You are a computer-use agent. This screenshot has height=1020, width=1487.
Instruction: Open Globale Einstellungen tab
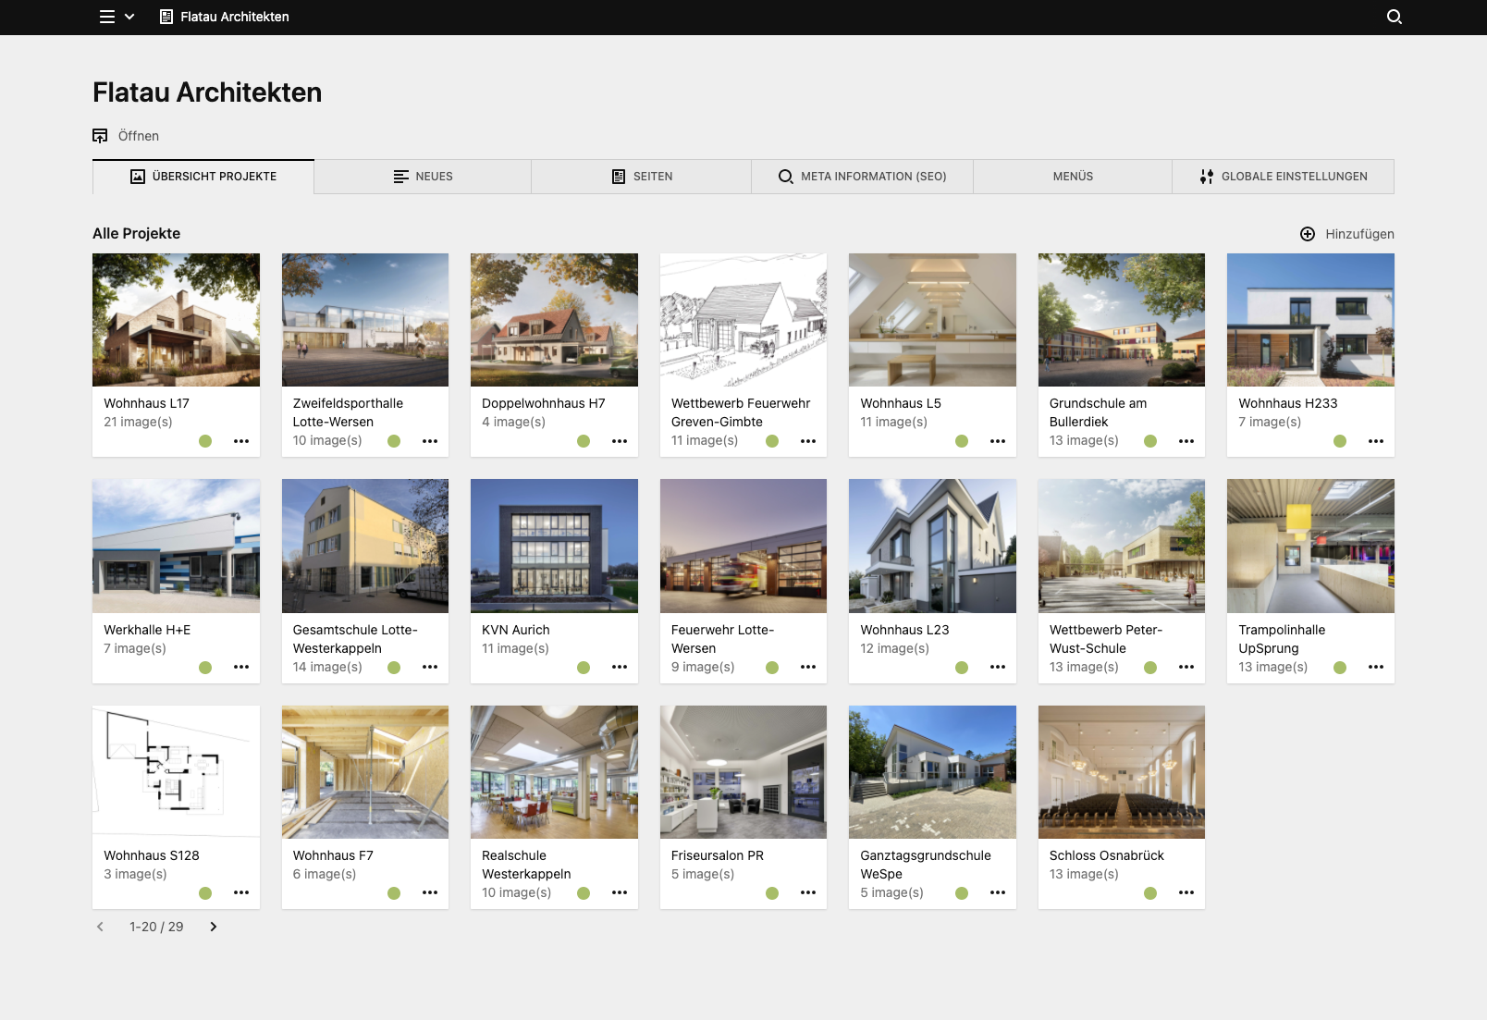pos(1284,177)
